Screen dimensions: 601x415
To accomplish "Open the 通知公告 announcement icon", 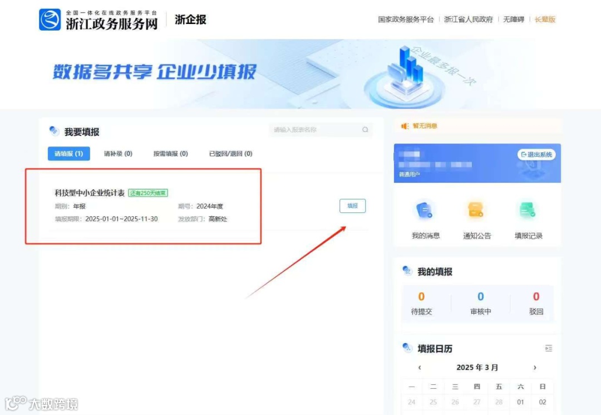I will pyautogui.click(x=476, y=211).
